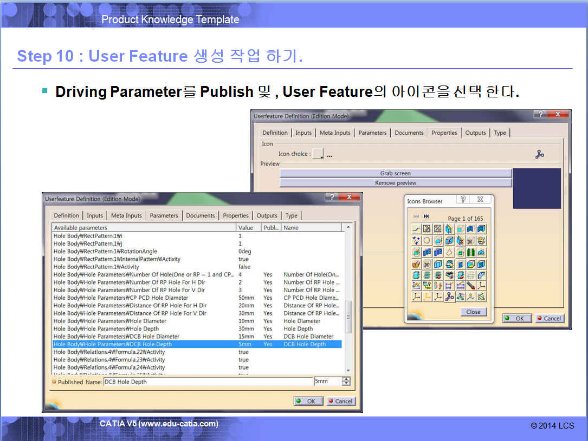Viewport: 588px width, 441px height.
Task: Pick the percent symbol icon in Icons Browser
Action: point(437,229)
